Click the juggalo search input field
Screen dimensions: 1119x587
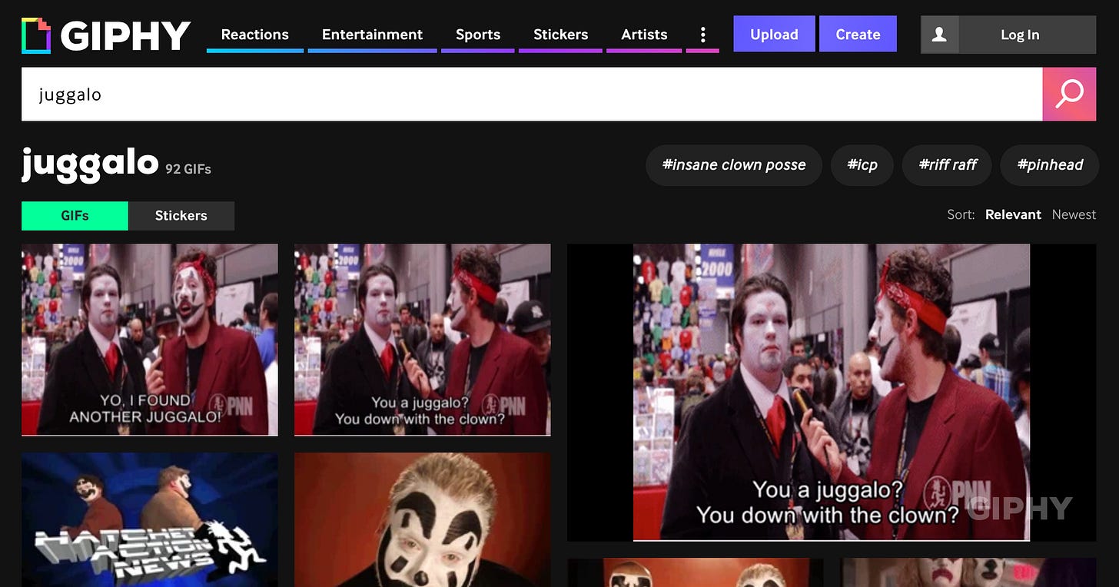click(x=532, y=94)
